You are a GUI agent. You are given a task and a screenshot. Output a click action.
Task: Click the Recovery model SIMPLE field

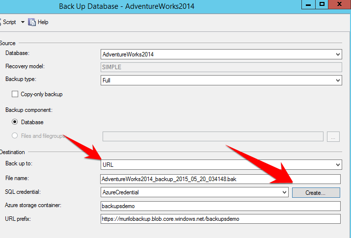tap(221, 67)
